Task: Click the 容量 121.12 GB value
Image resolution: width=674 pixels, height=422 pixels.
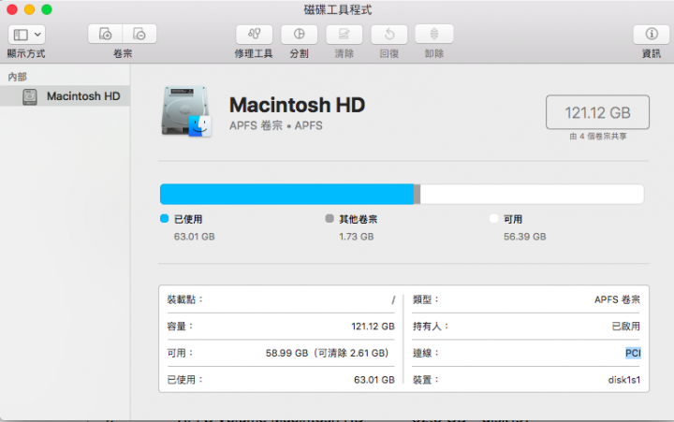Action: coord(373,327)
